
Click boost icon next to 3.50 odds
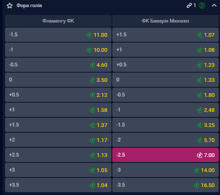92,80
